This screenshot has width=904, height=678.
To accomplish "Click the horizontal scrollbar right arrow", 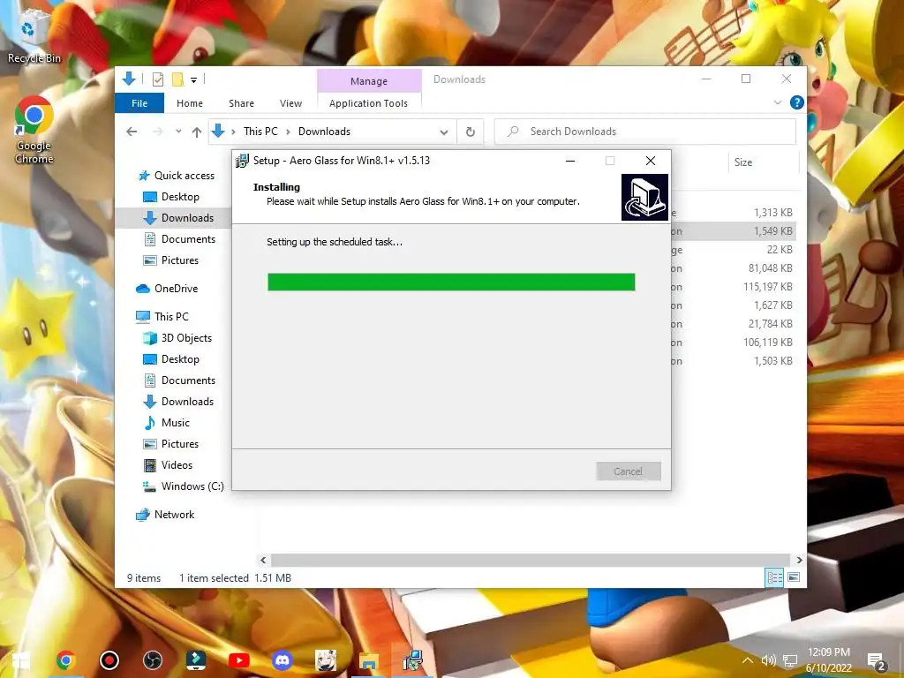I will (799, 560).
